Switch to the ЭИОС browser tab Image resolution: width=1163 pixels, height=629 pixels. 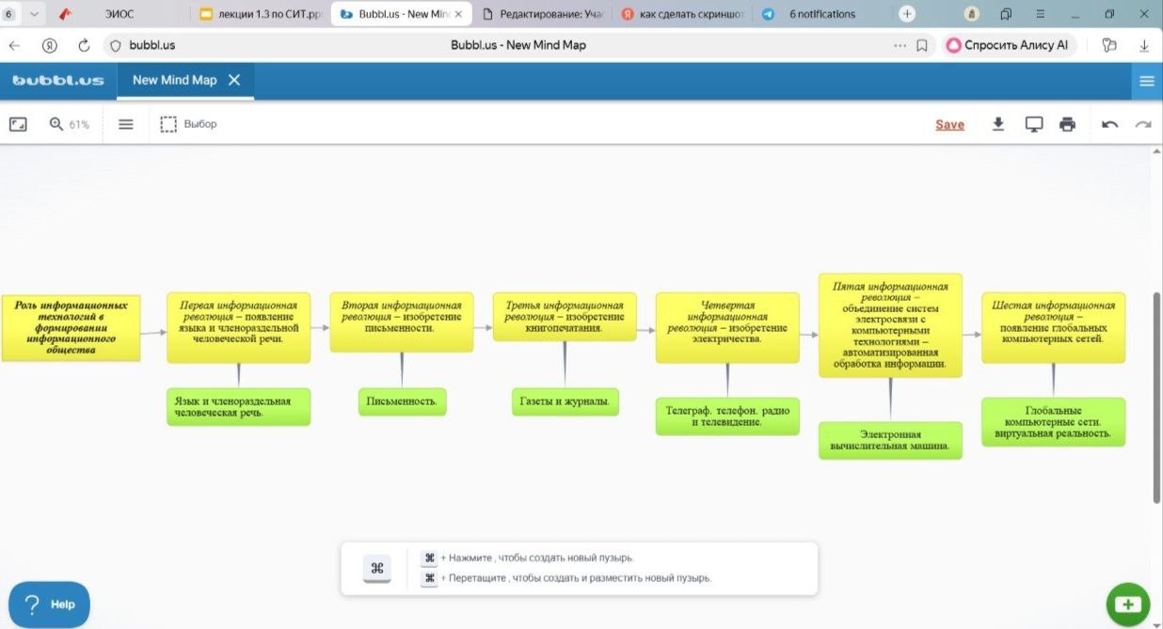(119, 14)
